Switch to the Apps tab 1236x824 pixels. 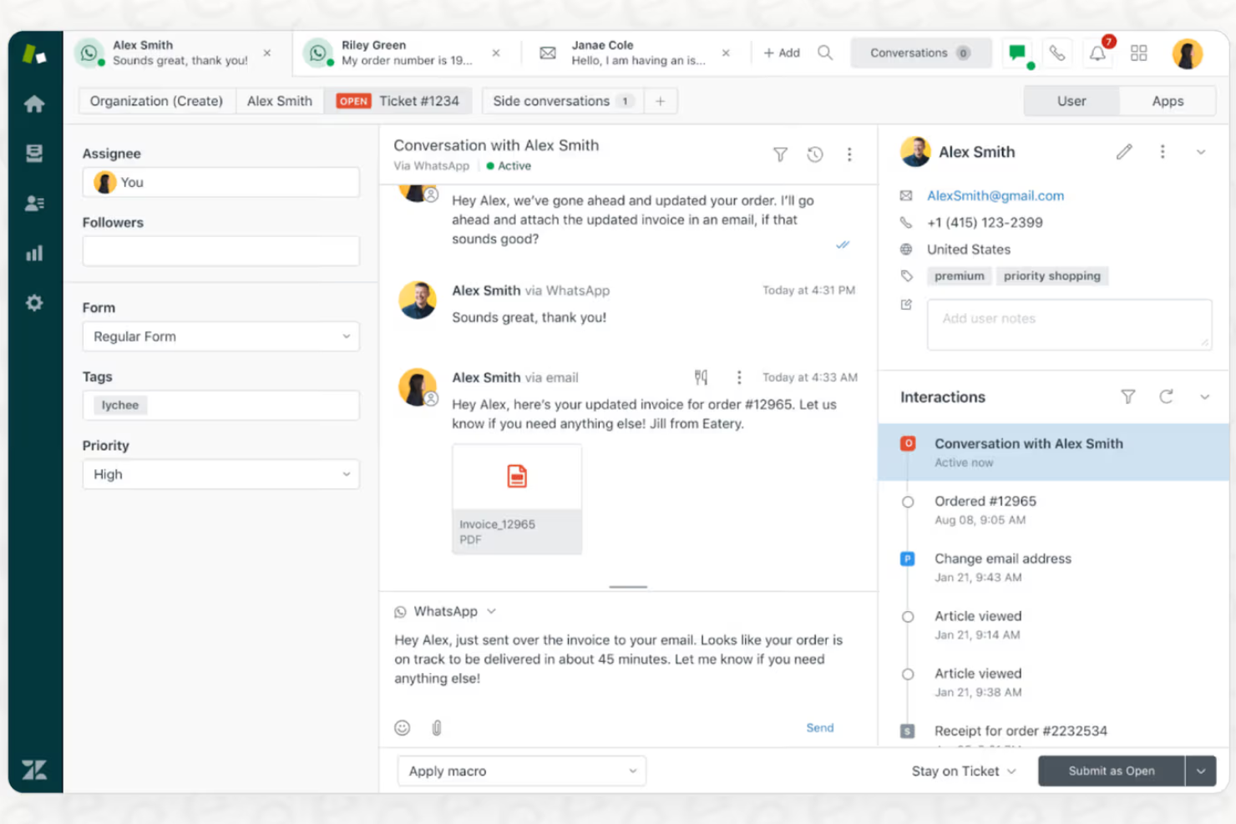pyautogui.click(x=1167, y=100)
